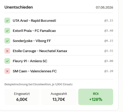Click the green ROI +128% box
The width and height of the screenshot is (123, 112).
click(96, 97)
